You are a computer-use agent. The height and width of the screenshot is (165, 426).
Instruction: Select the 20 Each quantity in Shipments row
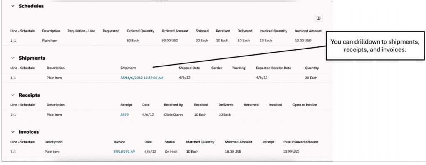311,78
